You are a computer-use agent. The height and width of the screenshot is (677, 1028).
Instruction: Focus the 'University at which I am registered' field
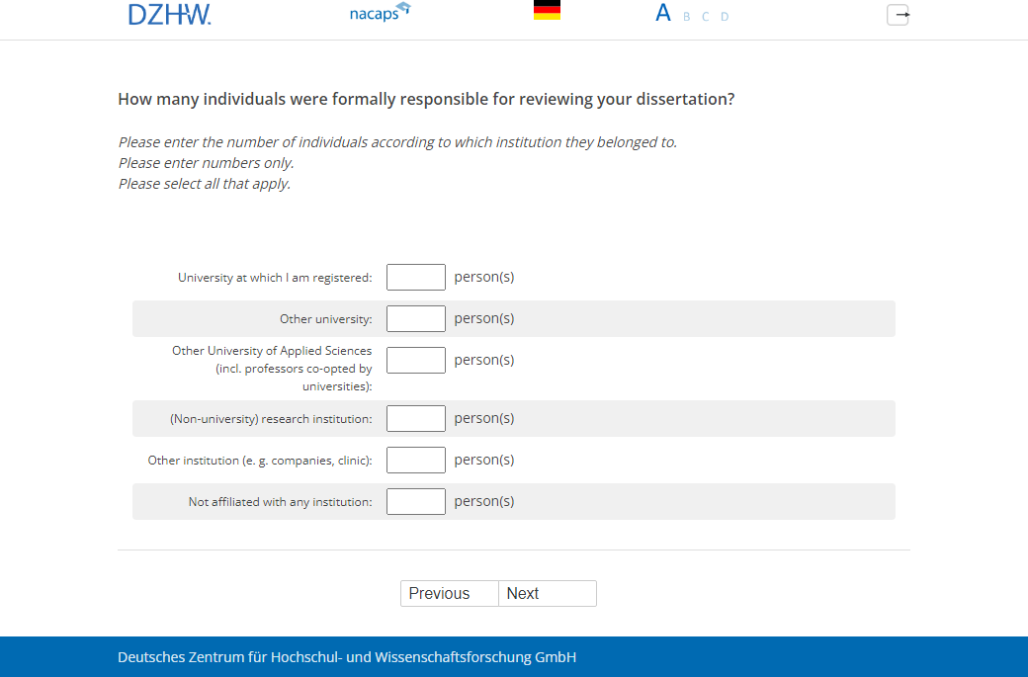pos(416,278)
